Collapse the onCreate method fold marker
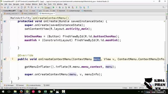 [x=10, y=21]
